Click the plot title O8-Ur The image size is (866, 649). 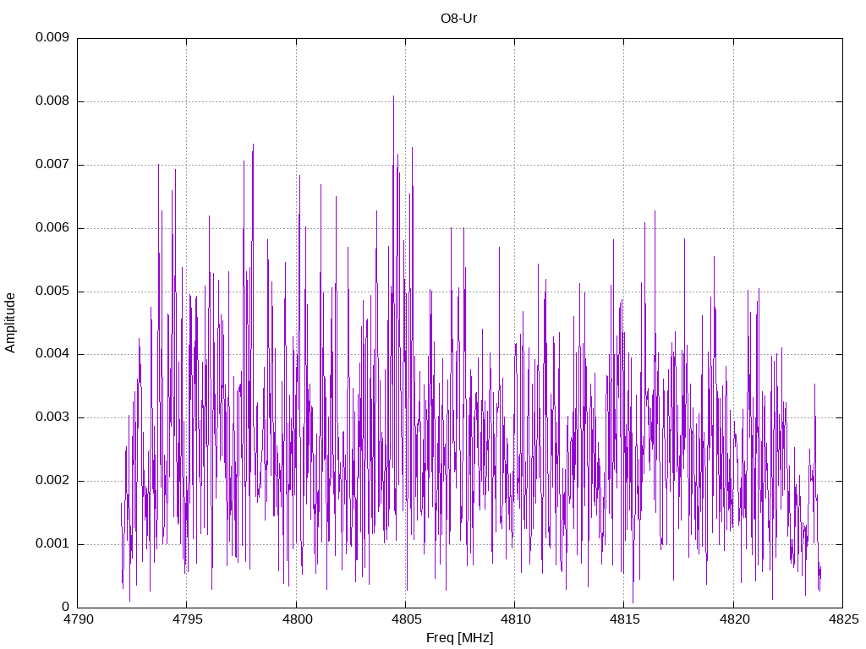pyautogui.click(x=458, y=19)
